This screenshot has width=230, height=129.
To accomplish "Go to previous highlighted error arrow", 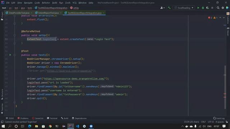I will pos(220,18).
